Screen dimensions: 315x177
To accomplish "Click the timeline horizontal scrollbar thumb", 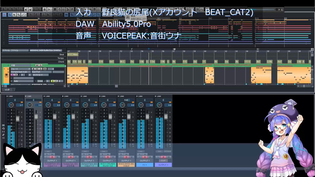I will pos(116,86).
